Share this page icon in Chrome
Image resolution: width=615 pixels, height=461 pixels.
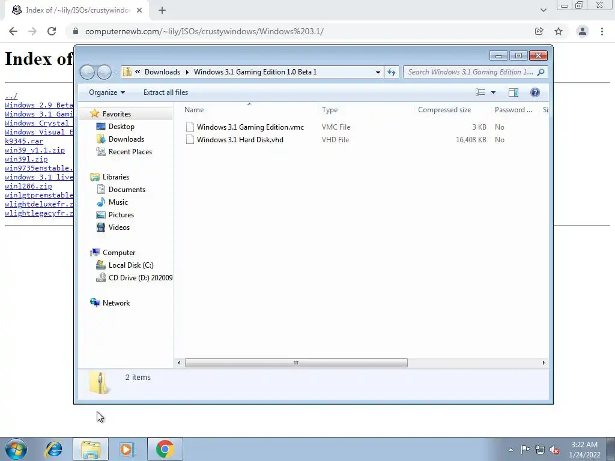(x=539, y=31)
